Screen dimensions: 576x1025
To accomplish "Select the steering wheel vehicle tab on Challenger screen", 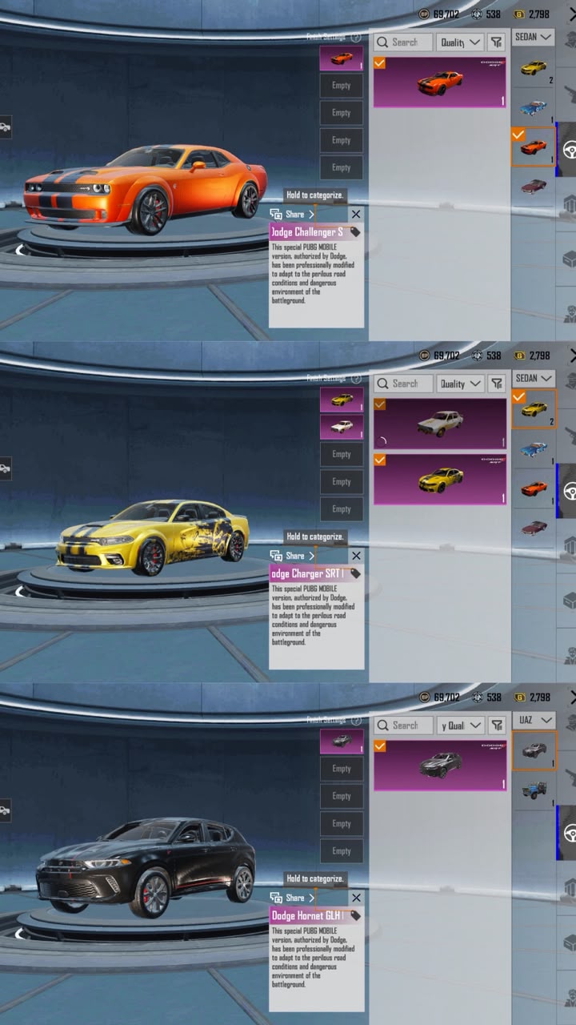I will coord(567,149).
